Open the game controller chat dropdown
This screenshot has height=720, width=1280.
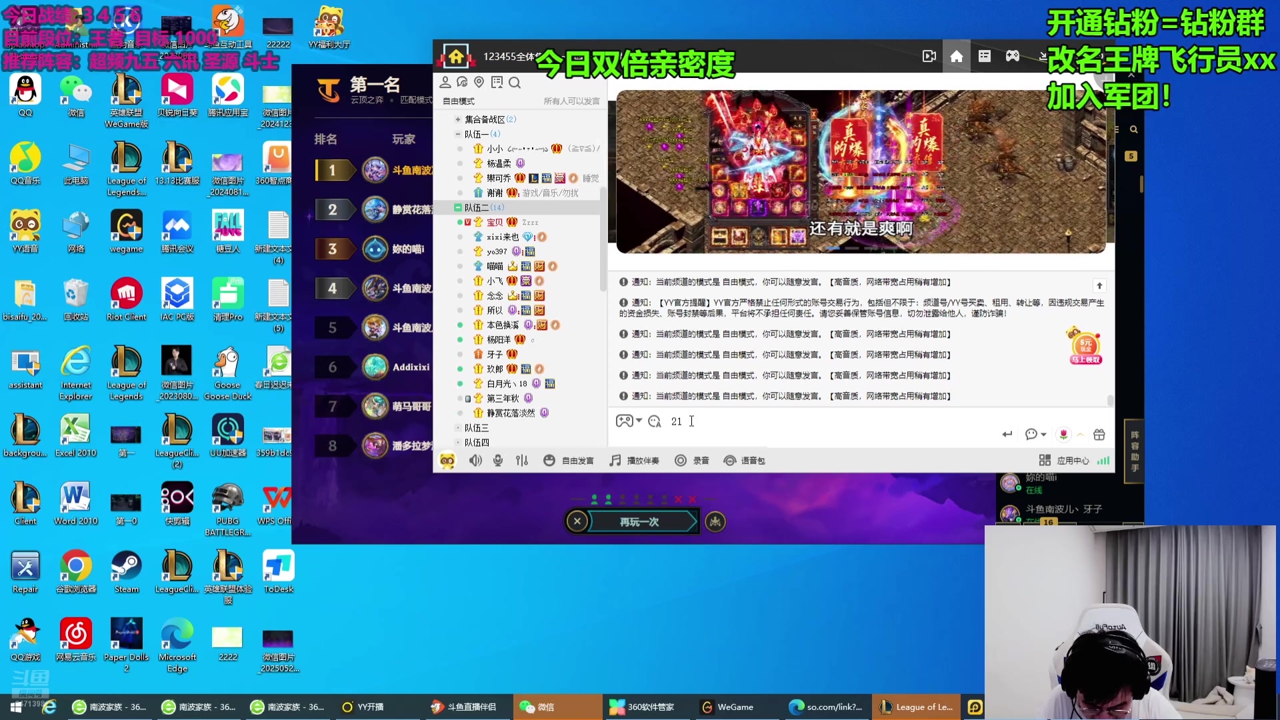pos(629,421)
